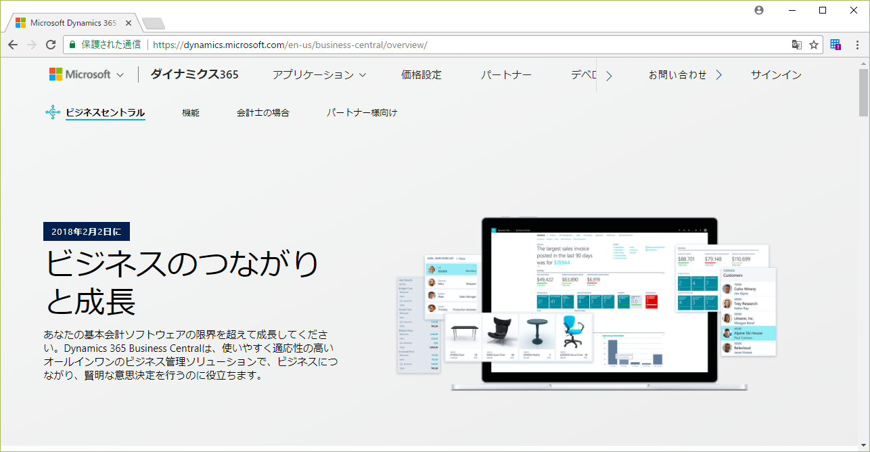Open お問い合わせ contact link
This screenshot has width=870, height=452.
click(685, 75)
